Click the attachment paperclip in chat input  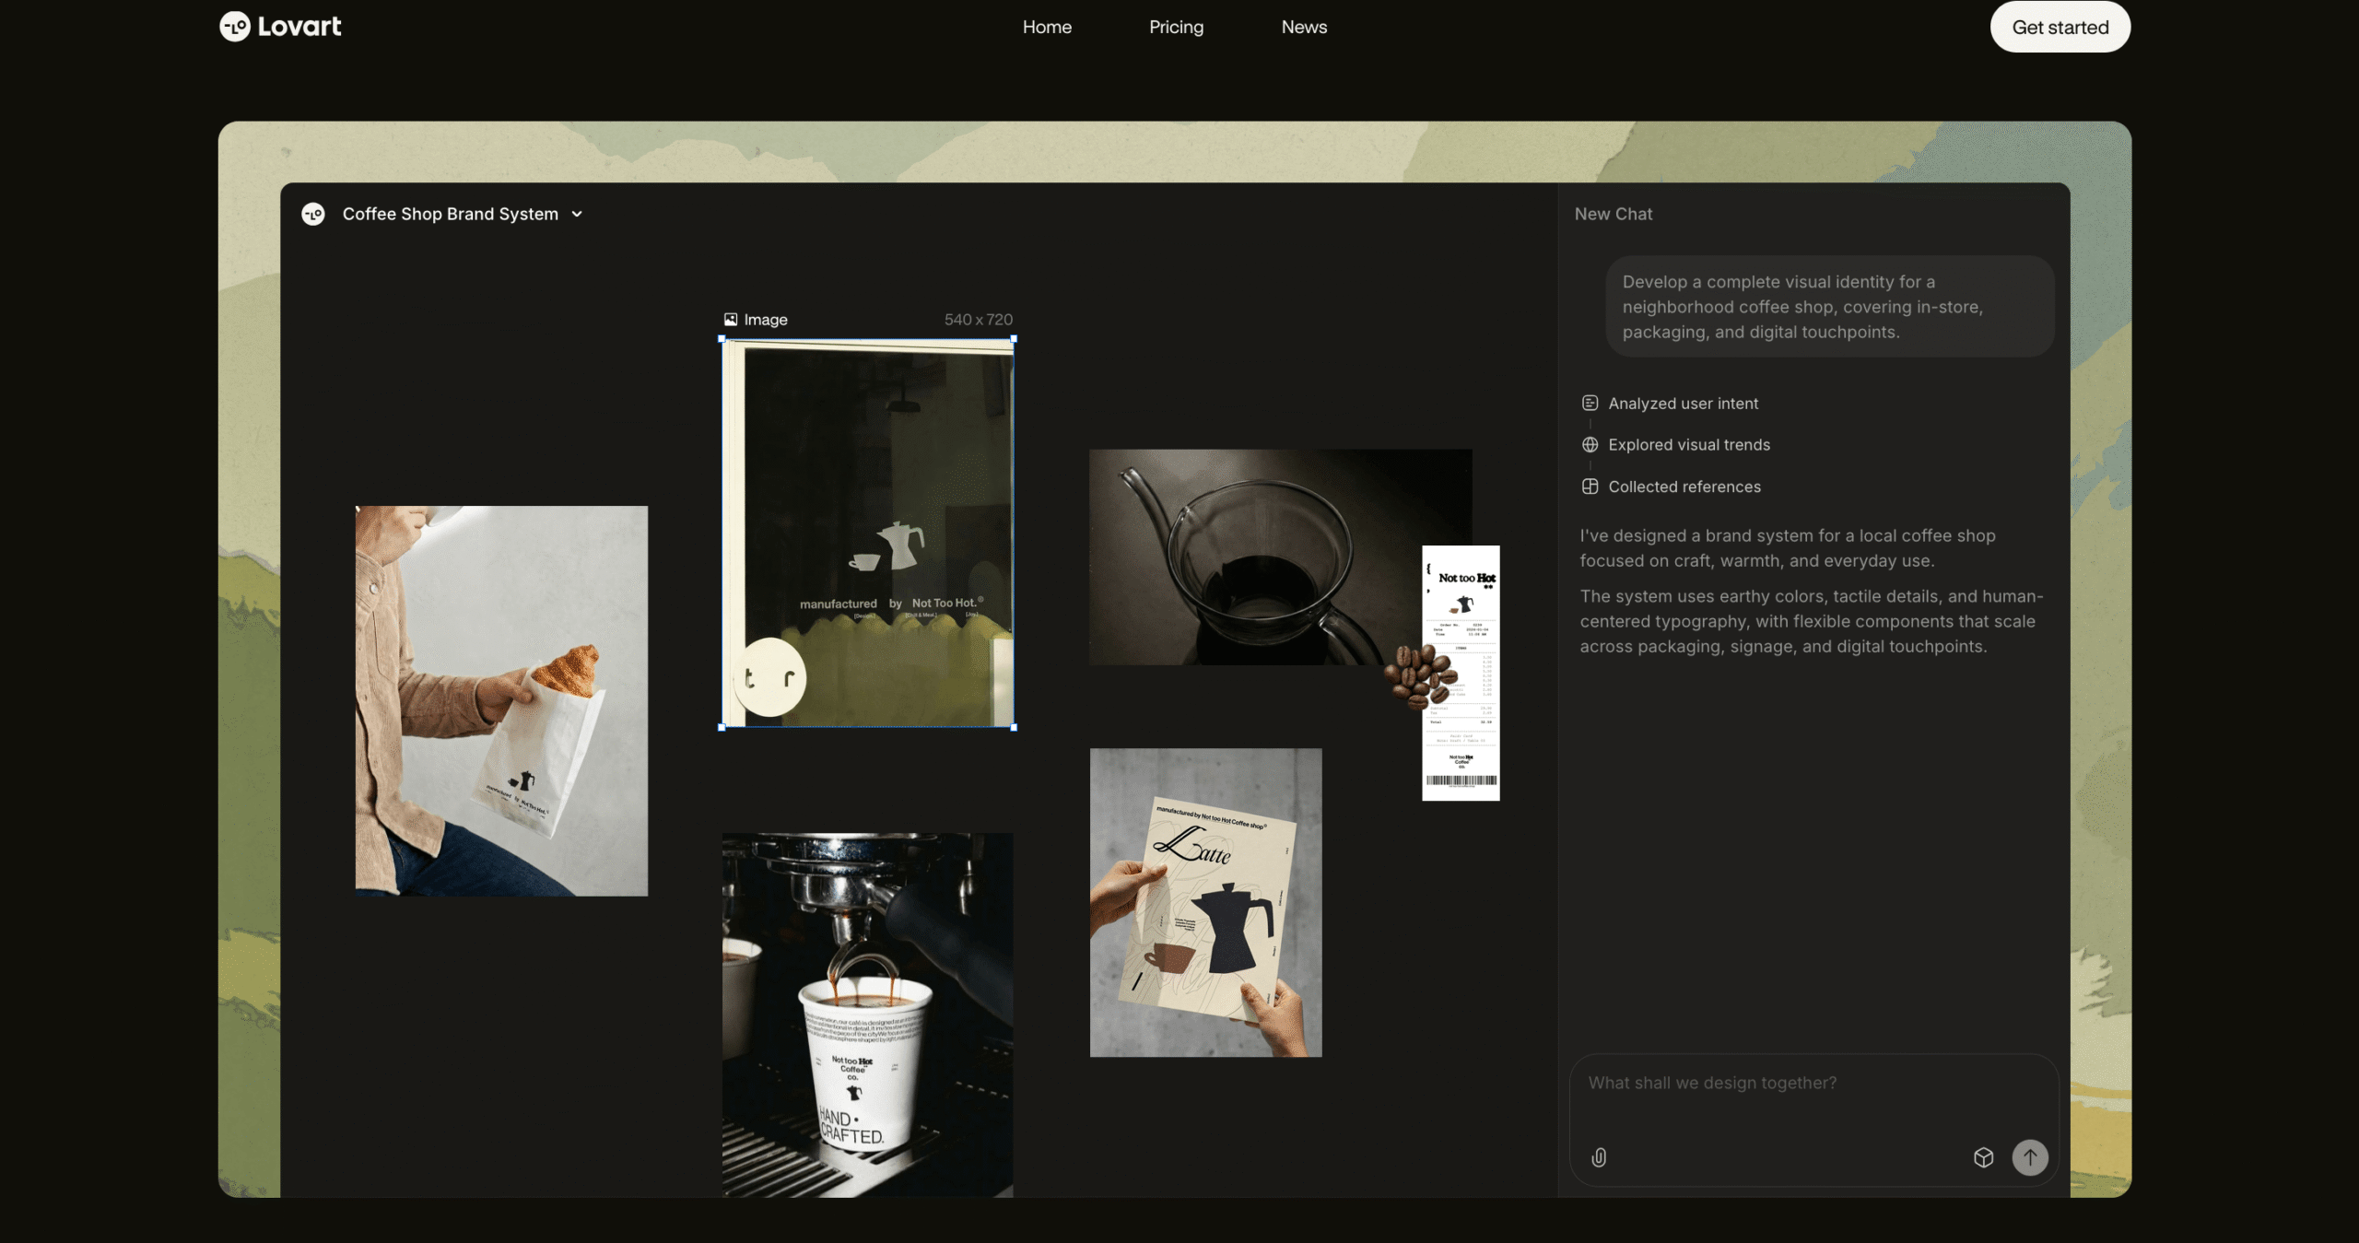click(x=1599, y=1157)
